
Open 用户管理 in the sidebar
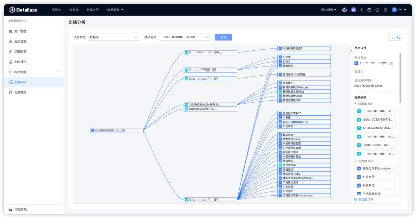pos(20,31)
